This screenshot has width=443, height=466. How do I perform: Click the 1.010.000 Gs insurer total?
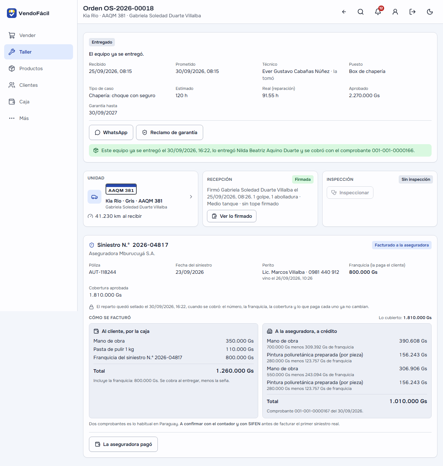[408, 401]
